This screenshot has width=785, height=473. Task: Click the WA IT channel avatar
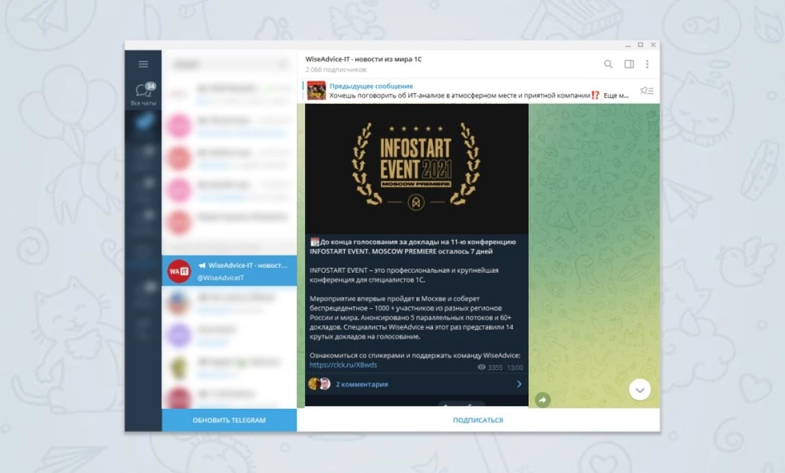point(178,271)
